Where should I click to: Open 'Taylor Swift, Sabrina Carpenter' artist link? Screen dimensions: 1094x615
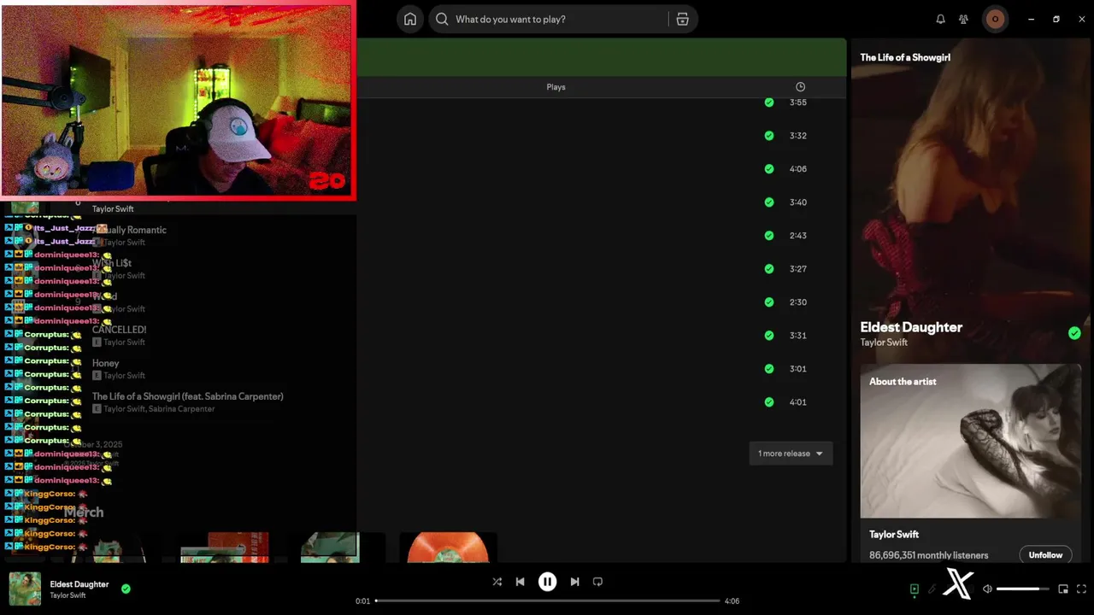[x=160, y=409]
